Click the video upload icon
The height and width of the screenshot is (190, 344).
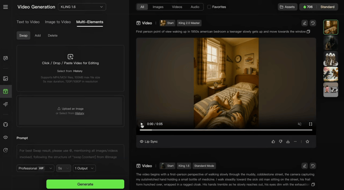(x=70, y=57)
